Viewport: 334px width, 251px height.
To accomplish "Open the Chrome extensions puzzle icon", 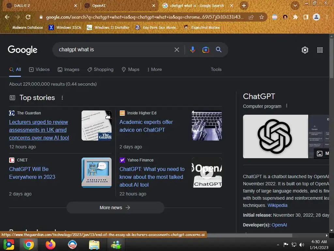I will coord(295,17).
